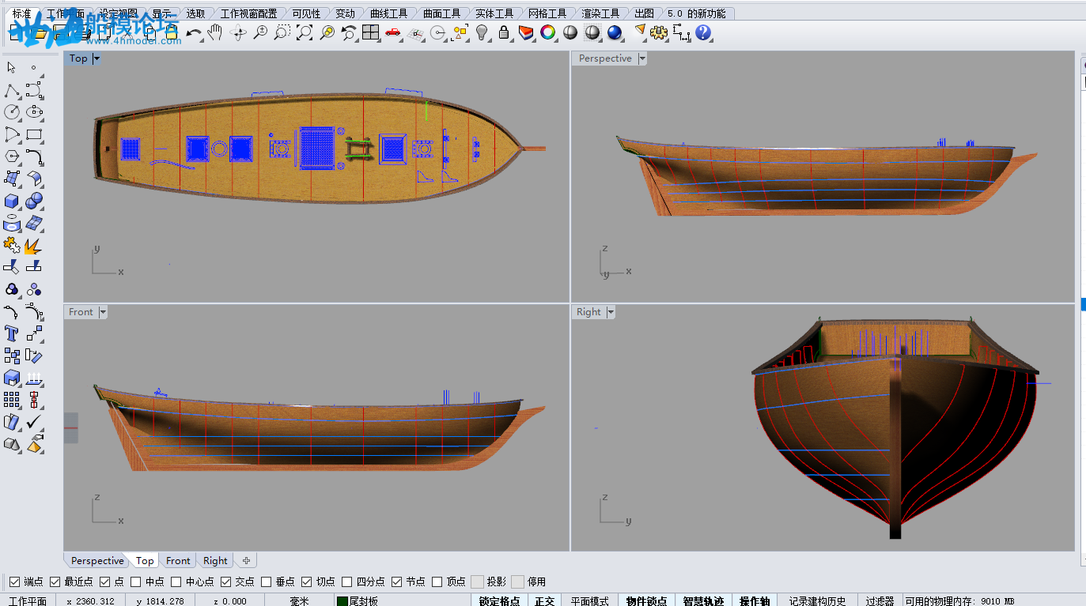Disable the 端点 osnap checkbox
The width and height of the screenshot is (1086, 606).
click(x=14, y=582)
